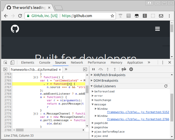Viewport: 175px width, 140px height.
Task: Open frameworks js:formatted:5152 source link
Action: [x=138, y=112]
